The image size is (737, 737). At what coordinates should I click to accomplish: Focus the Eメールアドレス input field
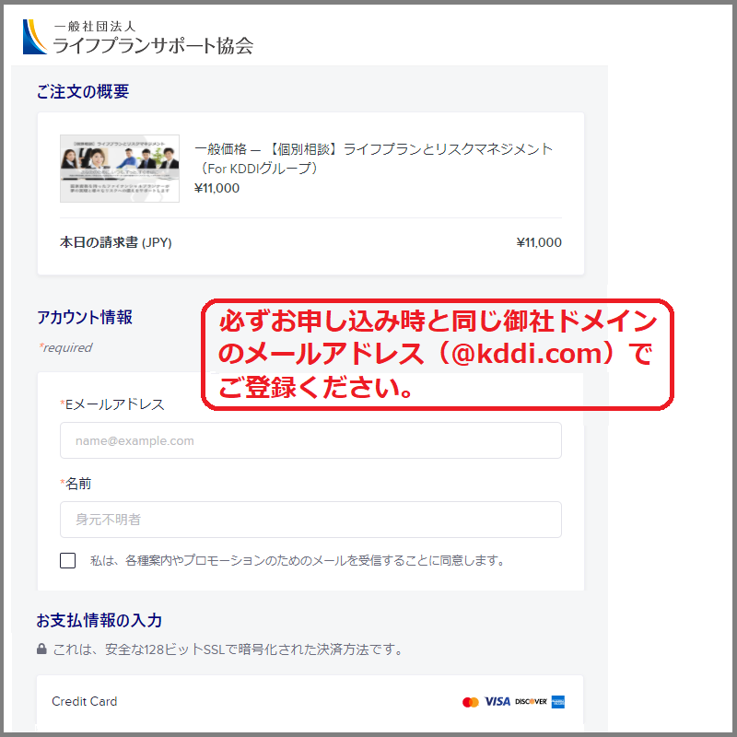point(310,440)
